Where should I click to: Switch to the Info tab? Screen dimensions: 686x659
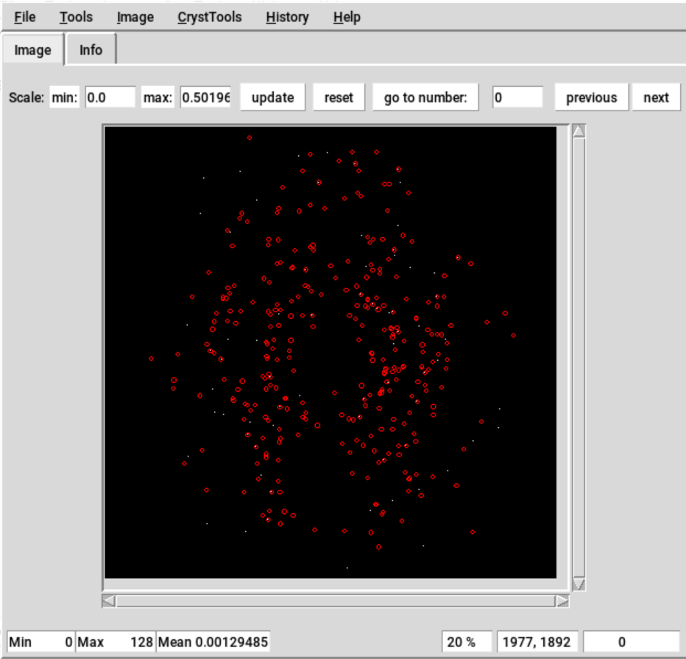(x=91, y=50)
